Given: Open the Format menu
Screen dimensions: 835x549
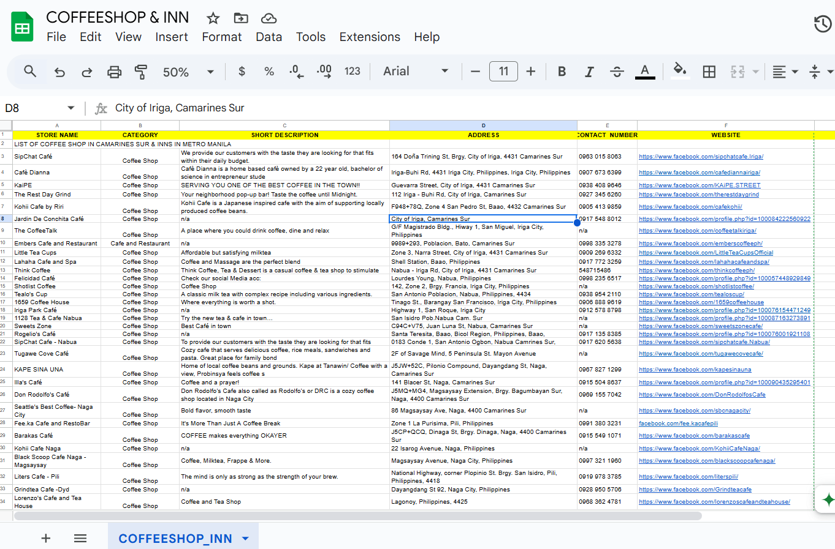Looking at the screenshot, I should [x=222, y=37].
